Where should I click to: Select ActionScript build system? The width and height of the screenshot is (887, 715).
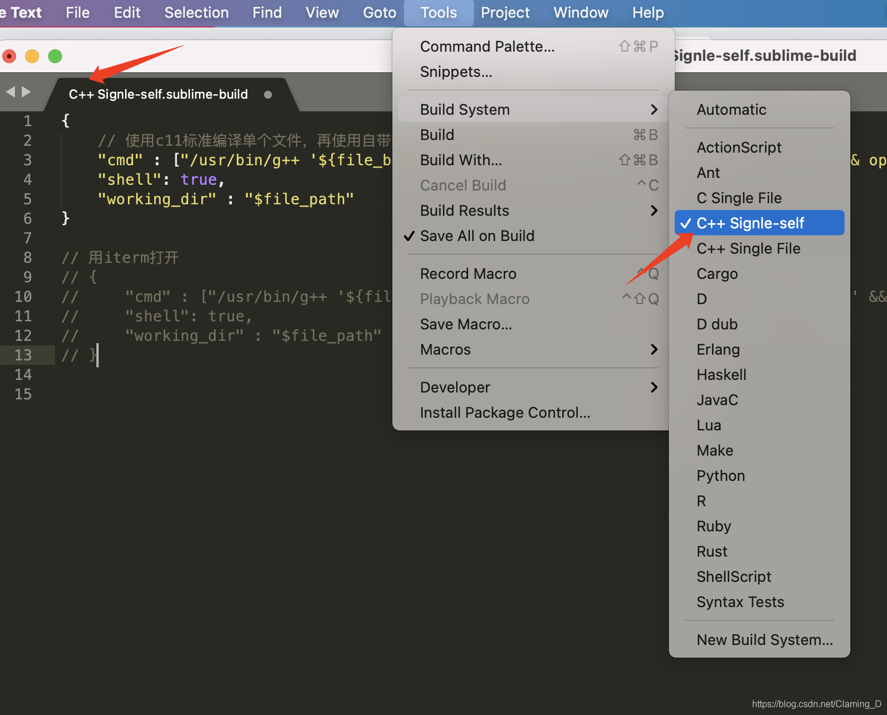pos(759,147)
